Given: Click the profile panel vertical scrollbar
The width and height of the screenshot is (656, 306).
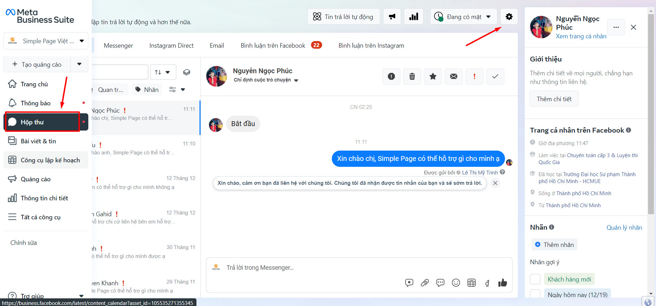Looking at the screenshot, I should click(651, 114).
